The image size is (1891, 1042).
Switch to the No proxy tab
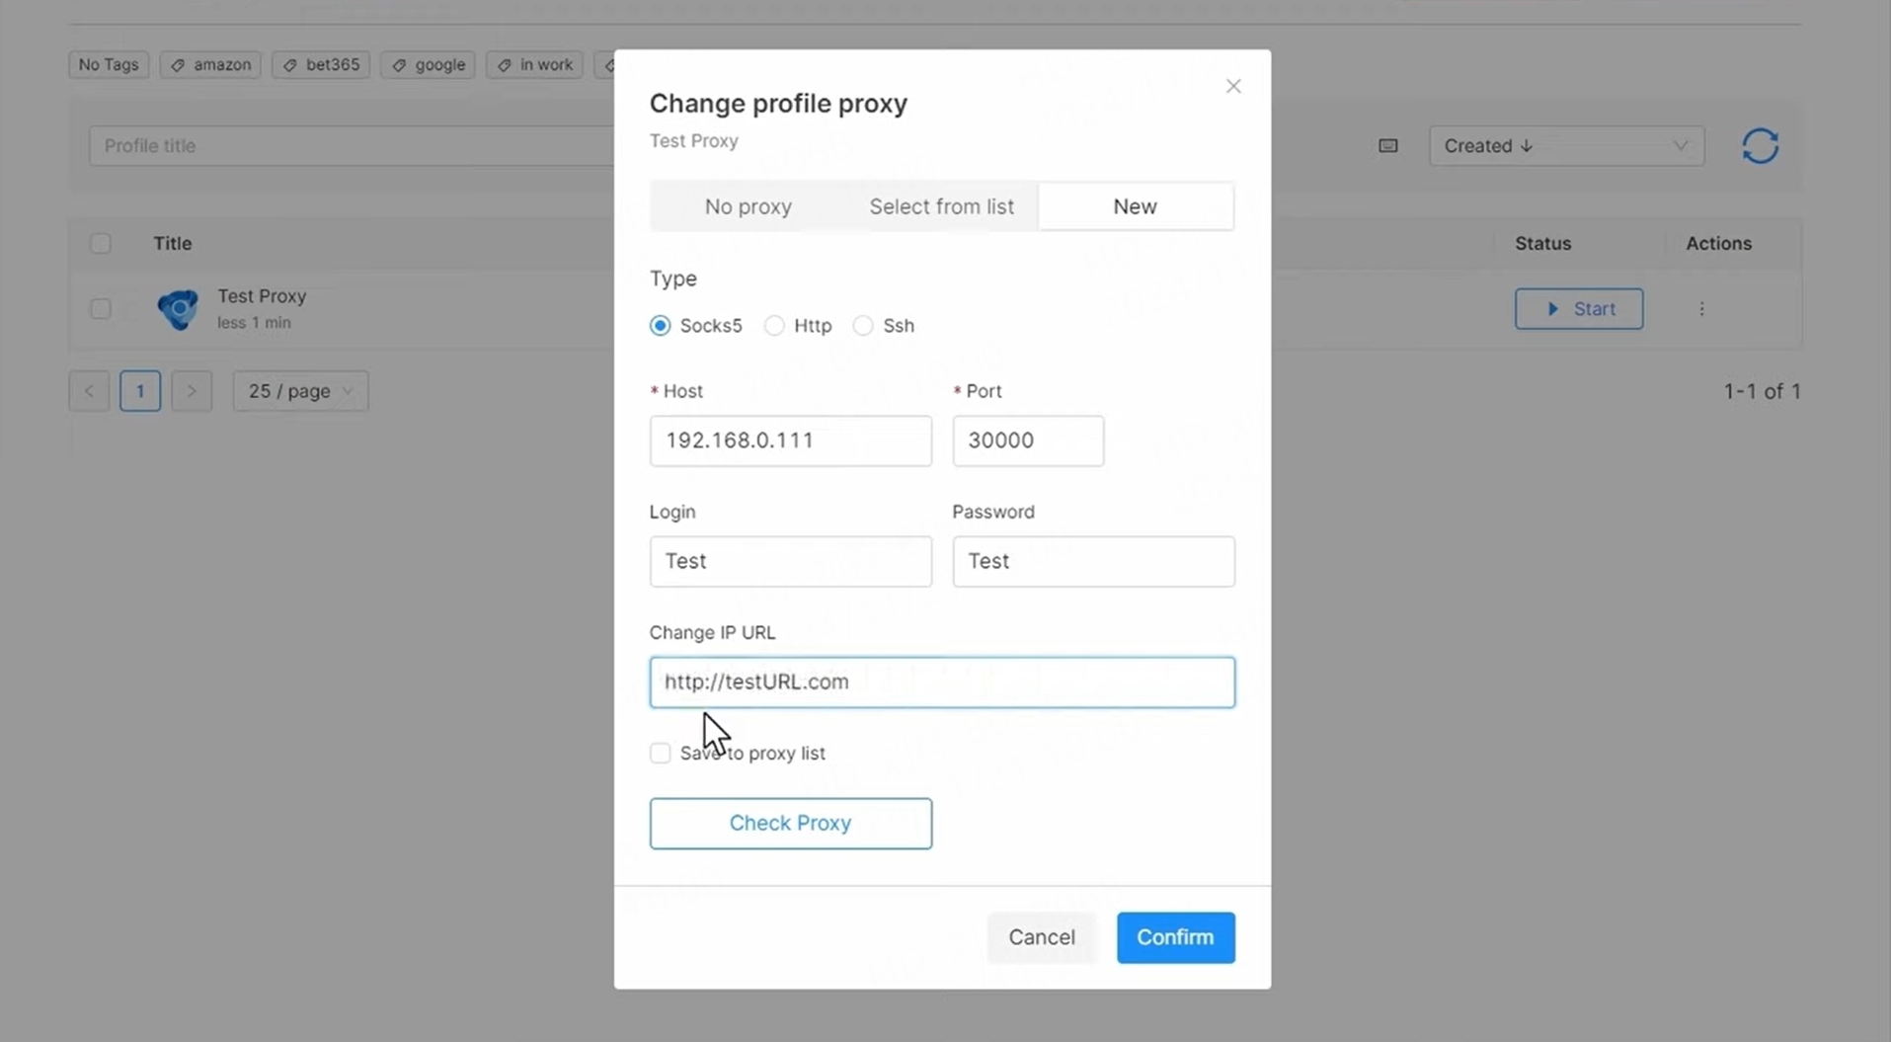(x=748, y=206)
